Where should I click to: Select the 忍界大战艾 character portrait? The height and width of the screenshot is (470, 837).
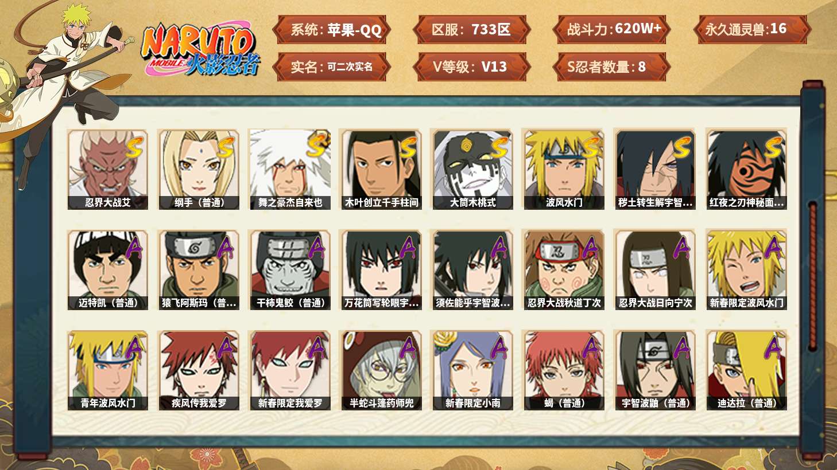pos(107,169)
